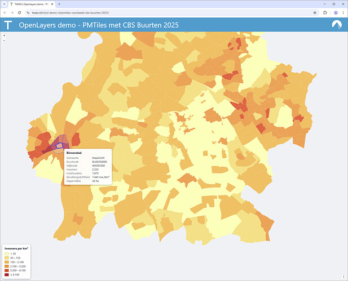Click the 'Bevolkingsdichtheid' label in popup

click(78, 177)
